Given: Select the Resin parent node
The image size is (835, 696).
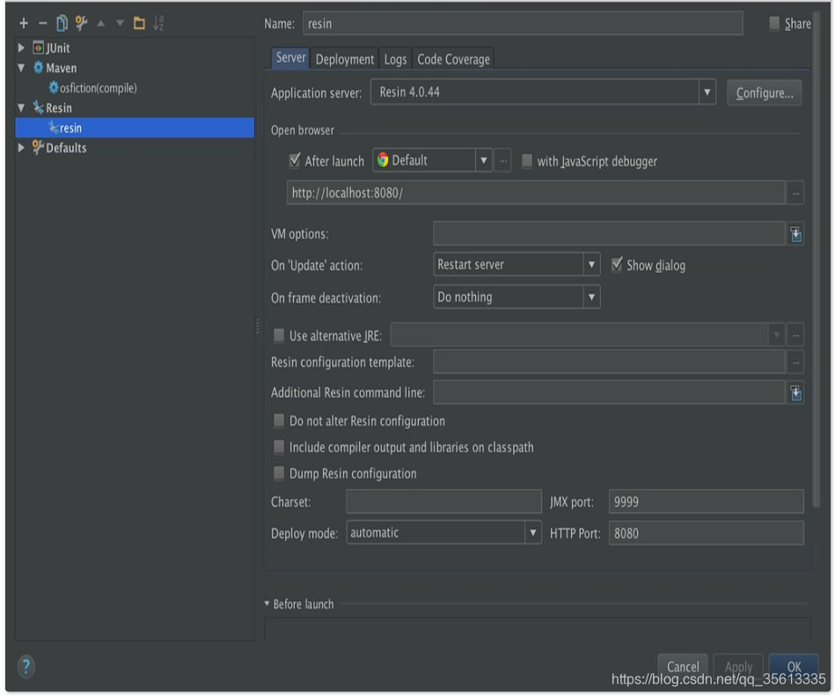Looking at the screenshot, I should point(52,108).
